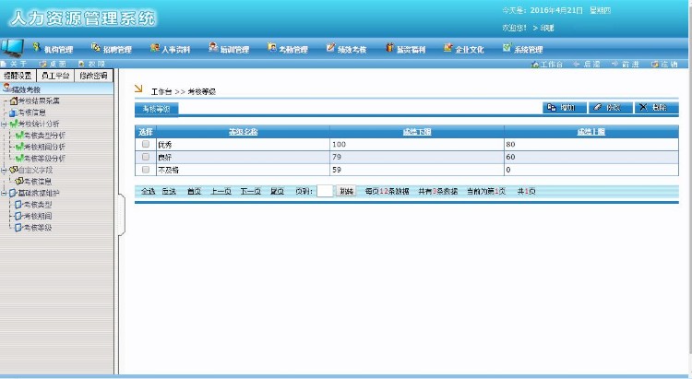Viewport: 692px width, 379px height.
Task: Go to 尾页 last page
Action: tap(277, 192)
